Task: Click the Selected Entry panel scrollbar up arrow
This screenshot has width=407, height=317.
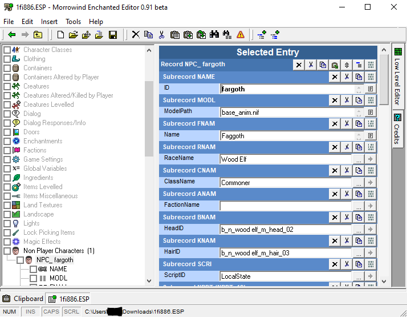Action: click(x=384, y=50)
